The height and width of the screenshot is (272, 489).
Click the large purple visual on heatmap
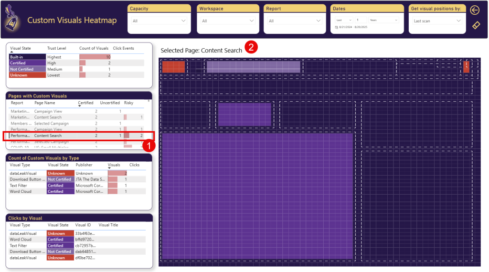pyautogui.click(x=257, y=196)
